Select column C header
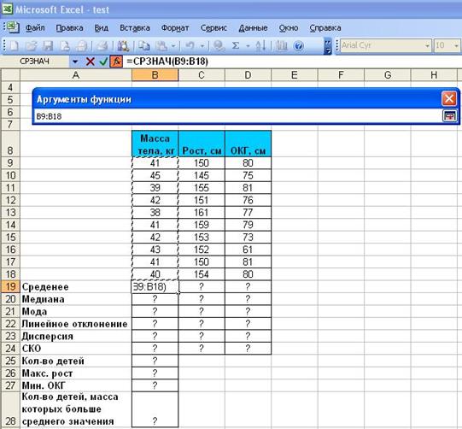462x429 pixels. point(202,75)
